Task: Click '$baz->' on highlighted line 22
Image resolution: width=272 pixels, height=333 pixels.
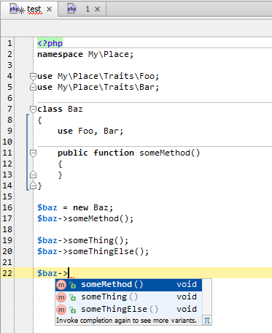Action: (53, 273)
